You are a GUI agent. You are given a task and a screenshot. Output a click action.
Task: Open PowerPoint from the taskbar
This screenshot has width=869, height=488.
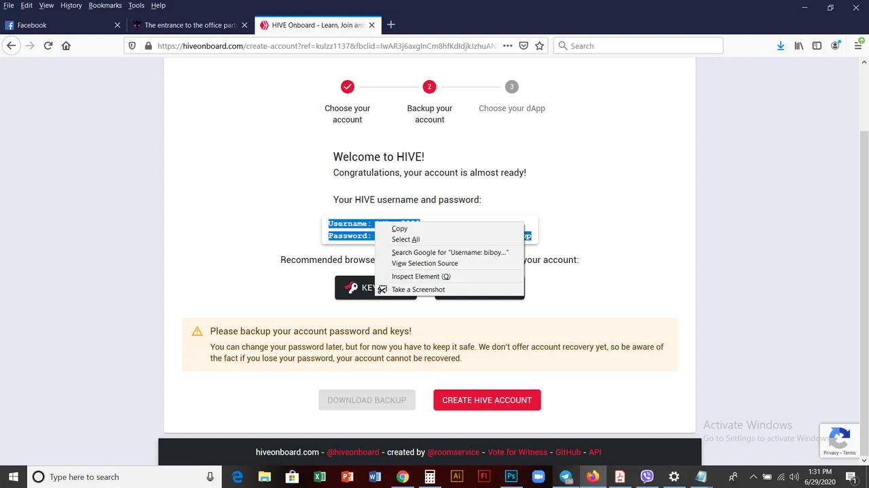pos(347,476)
